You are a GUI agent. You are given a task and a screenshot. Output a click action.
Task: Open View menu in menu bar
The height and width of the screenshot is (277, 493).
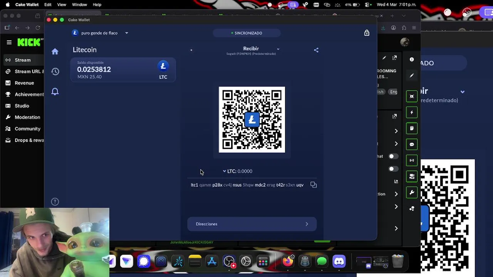coord(62,5)
